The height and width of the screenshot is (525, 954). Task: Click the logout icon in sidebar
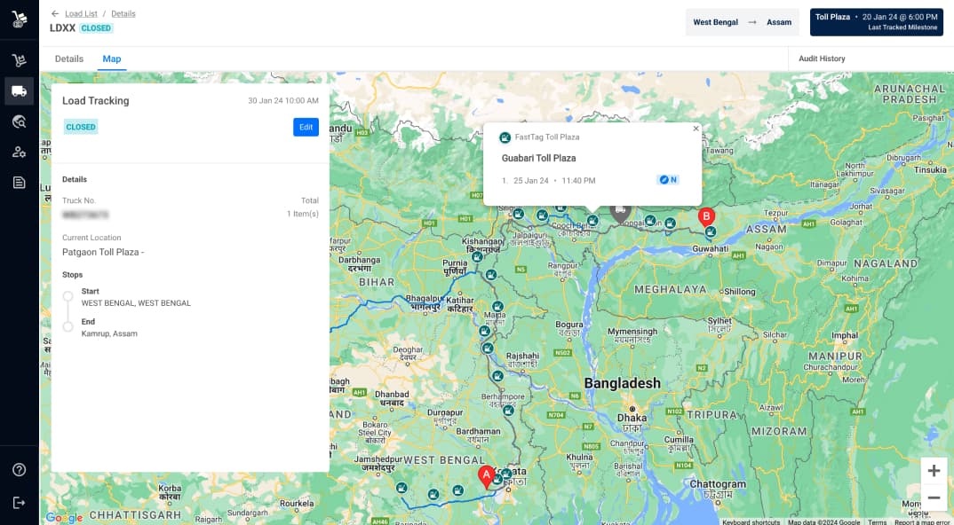[19, 503]
